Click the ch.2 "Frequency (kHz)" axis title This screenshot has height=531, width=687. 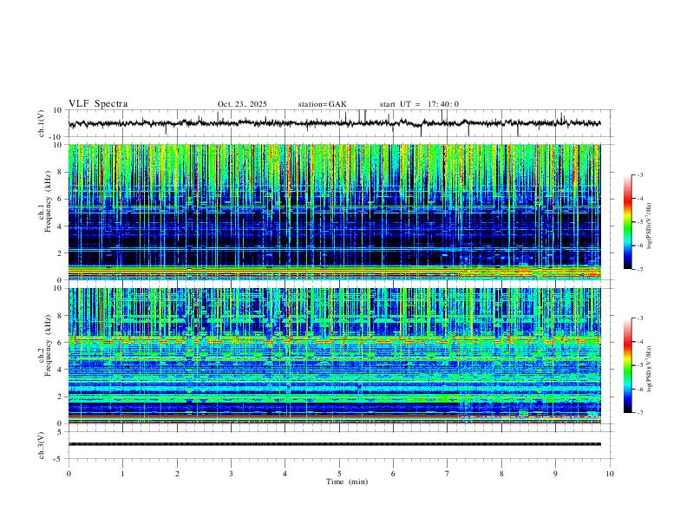(x=48, y=345)
